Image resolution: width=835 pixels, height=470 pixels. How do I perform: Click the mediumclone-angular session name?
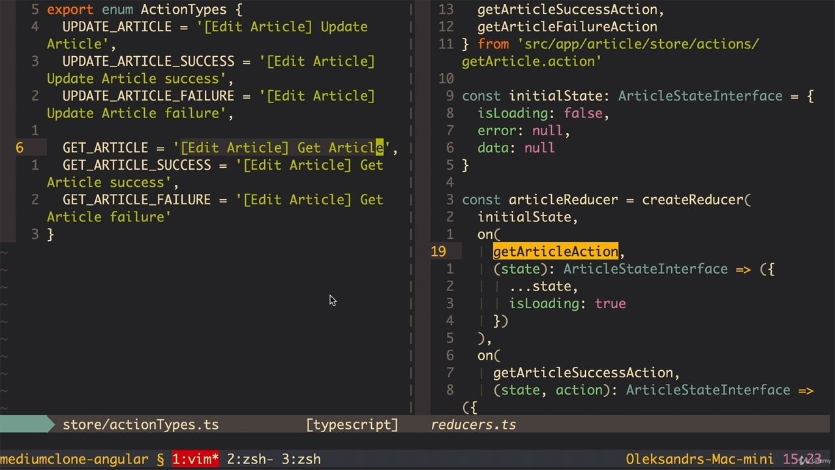tap(74, 459)
